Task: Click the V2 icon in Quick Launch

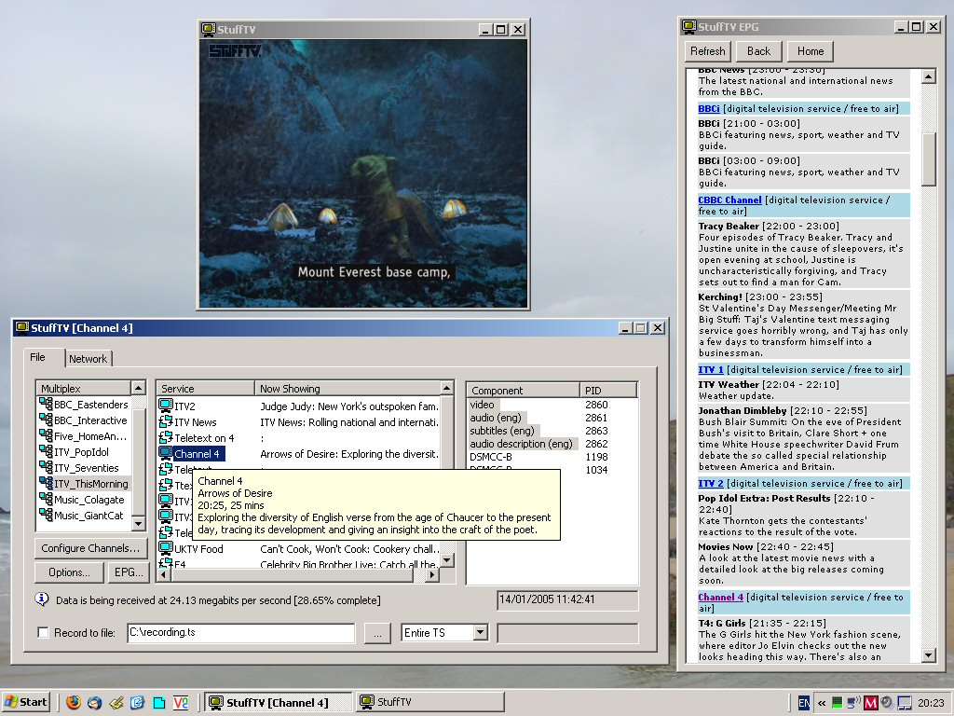Action: point(181,703)
